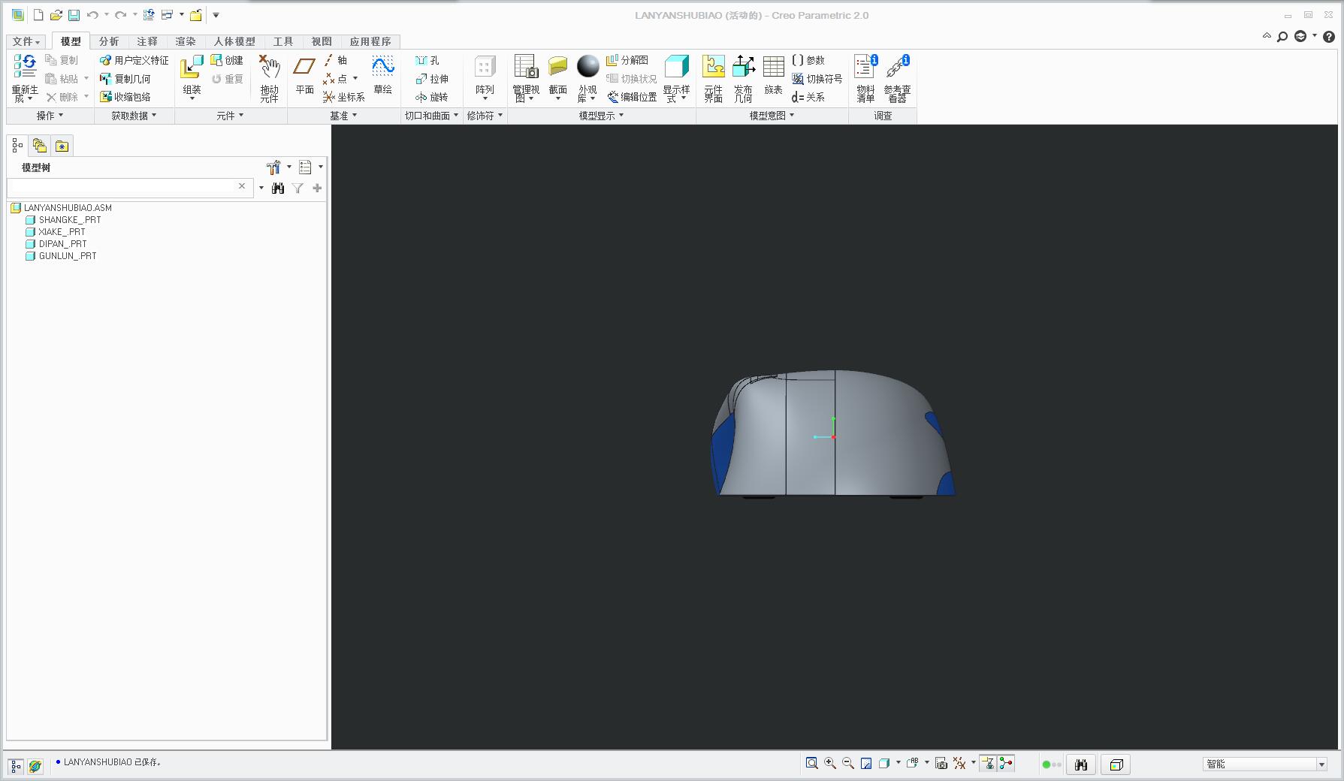This screenshot has height=781, width=1344.
Task: Switch to the 渲染 ribbon tab
Action: click(186, 41)
